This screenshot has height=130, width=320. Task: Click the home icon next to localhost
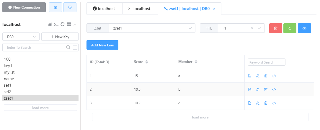tap(50, 25)
